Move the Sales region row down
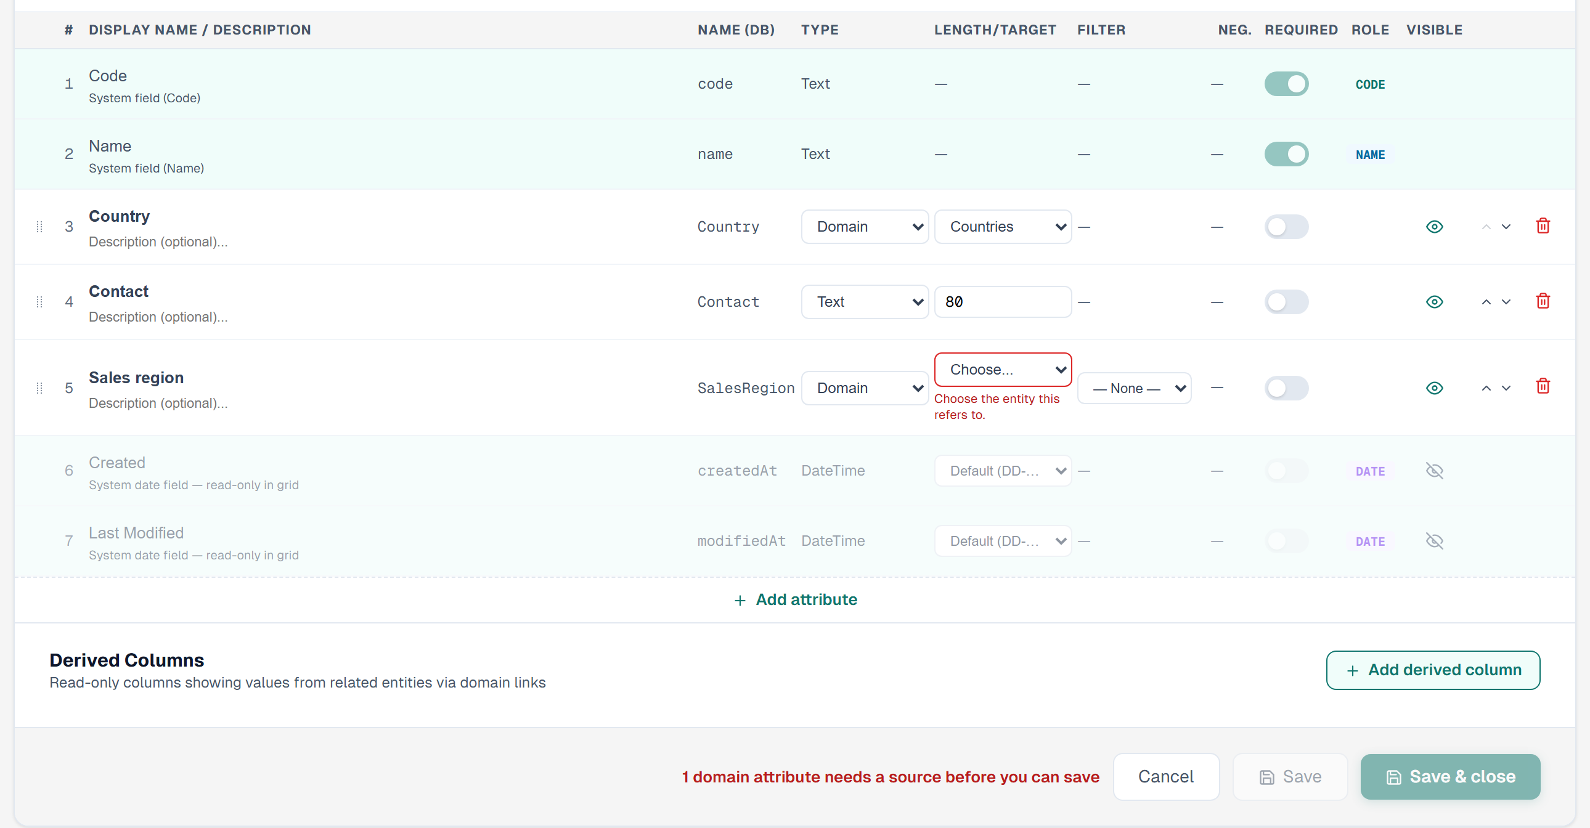The width and height of the screenshot is (1590, 828). coord(1506,388)
